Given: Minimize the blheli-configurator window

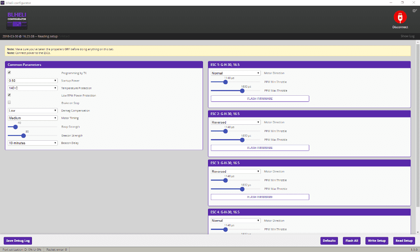Looking at the screenshot, I should pyautogui.click(x=391, y=3).
